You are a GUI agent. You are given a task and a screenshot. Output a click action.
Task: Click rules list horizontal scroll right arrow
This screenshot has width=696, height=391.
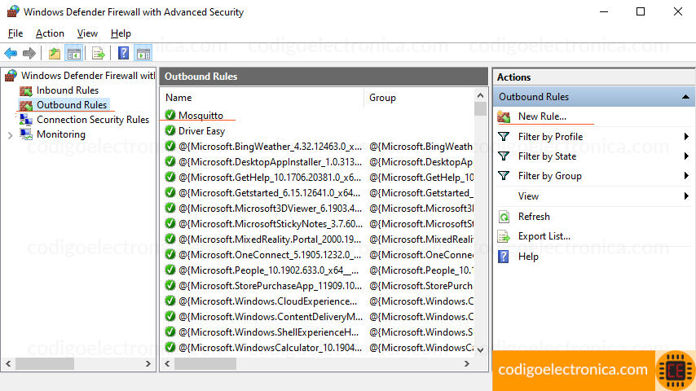click(x=466, y=363)
